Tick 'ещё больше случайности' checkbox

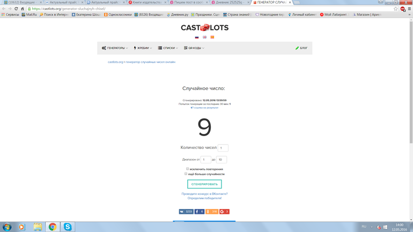point(186,174)
